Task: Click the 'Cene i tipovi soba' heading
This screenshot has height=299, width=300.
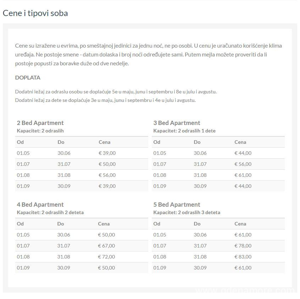Action: pos(35,13)
